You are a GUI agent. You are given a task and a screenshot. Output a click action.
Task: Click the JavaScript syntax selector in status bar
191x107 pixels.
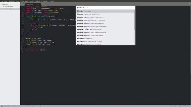pos(184,106)
